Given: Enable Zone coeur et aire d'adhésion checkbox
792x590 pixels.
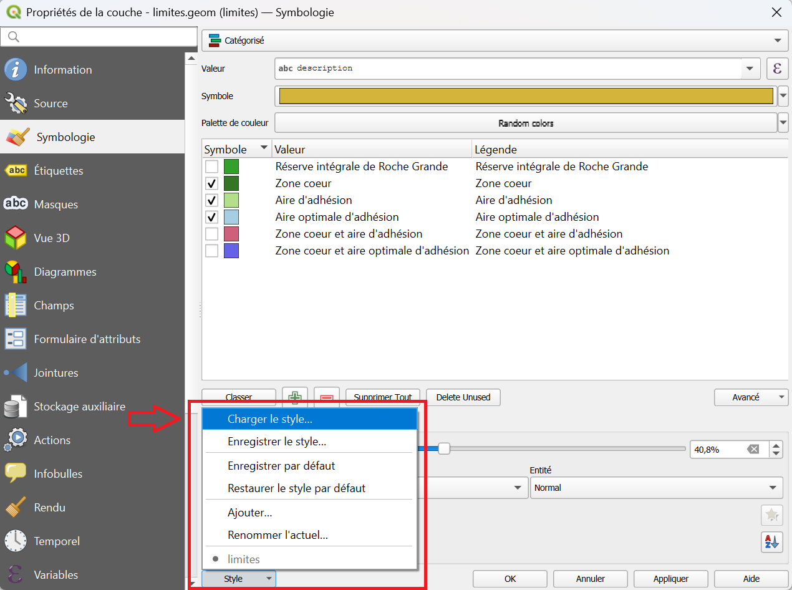Looking at the screenshot, I should [212, 234].
